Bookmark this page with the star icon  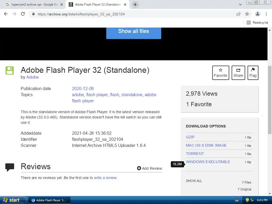click(x=247, y=14)
